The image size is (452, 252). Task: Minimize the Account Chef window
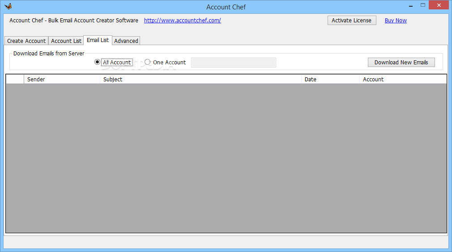pyautogui.click(x=411, y=5)
